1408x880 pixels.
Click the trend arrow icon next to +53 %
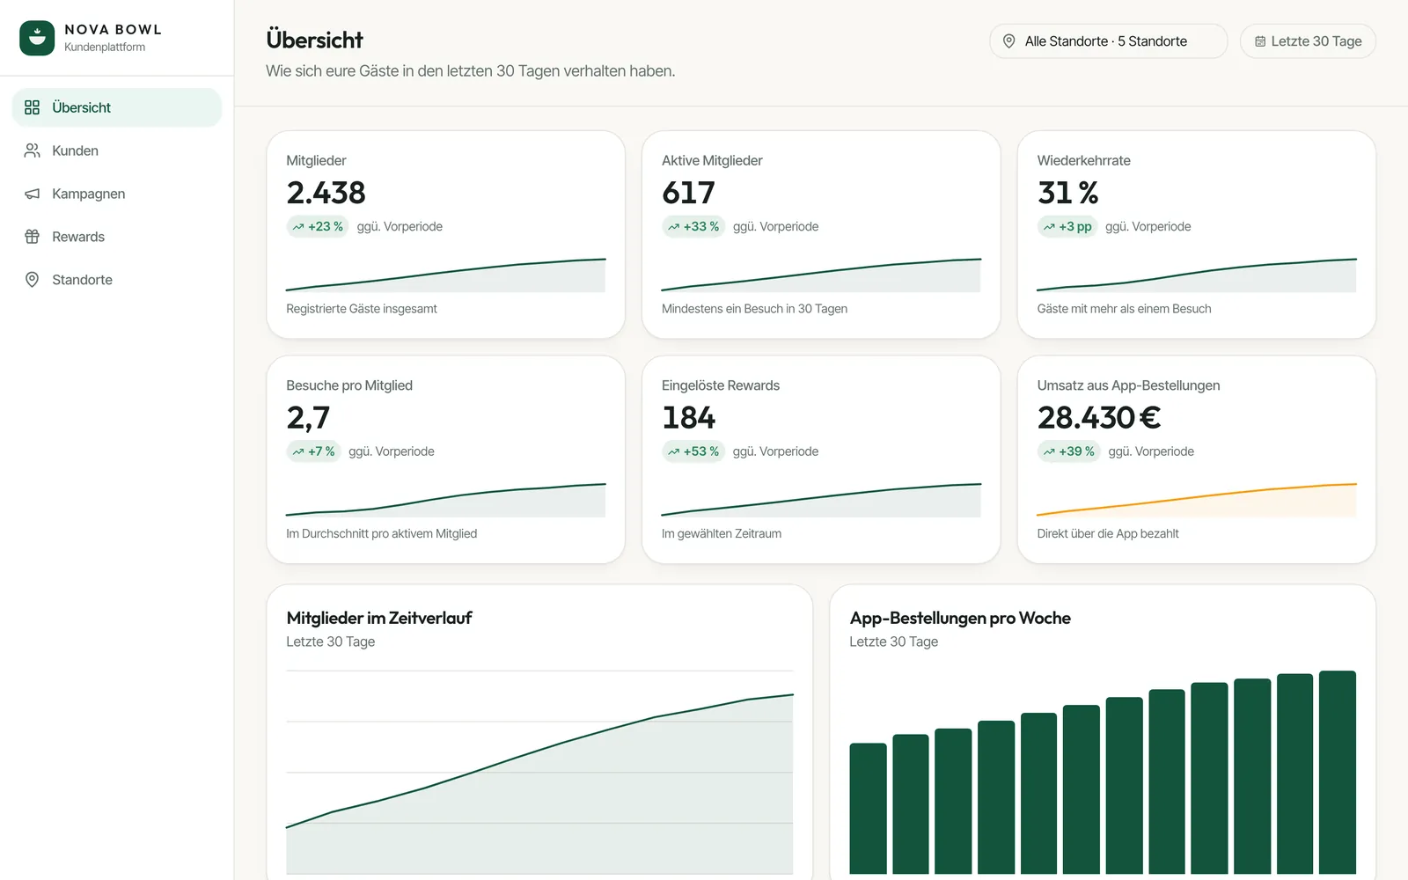tap(674, 452)
